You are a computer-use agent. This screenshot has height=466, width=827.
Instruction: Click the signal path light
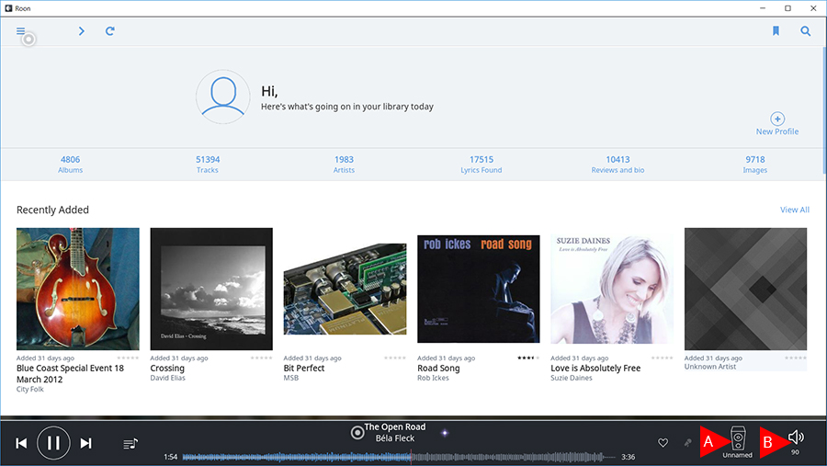pos(445,433)
